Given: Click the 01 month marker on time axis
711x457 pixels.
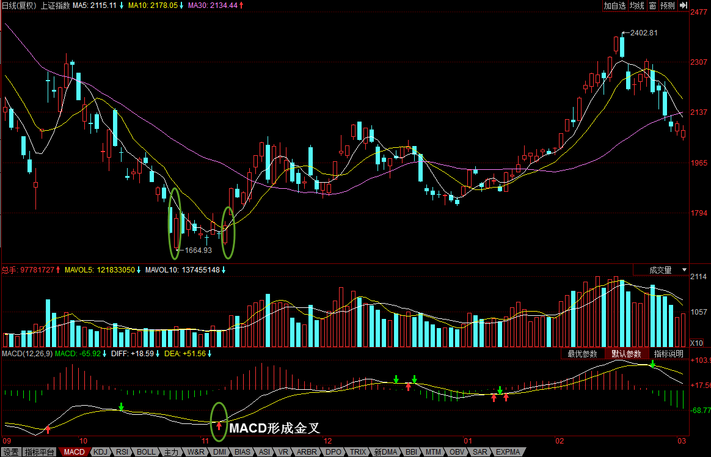Looking at the screenshot, I should click(467, 441).
